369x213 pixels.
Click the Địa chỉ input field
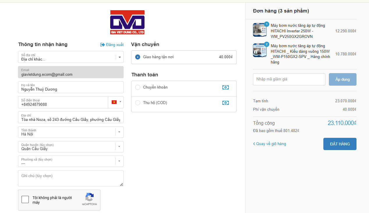[71, 117]
